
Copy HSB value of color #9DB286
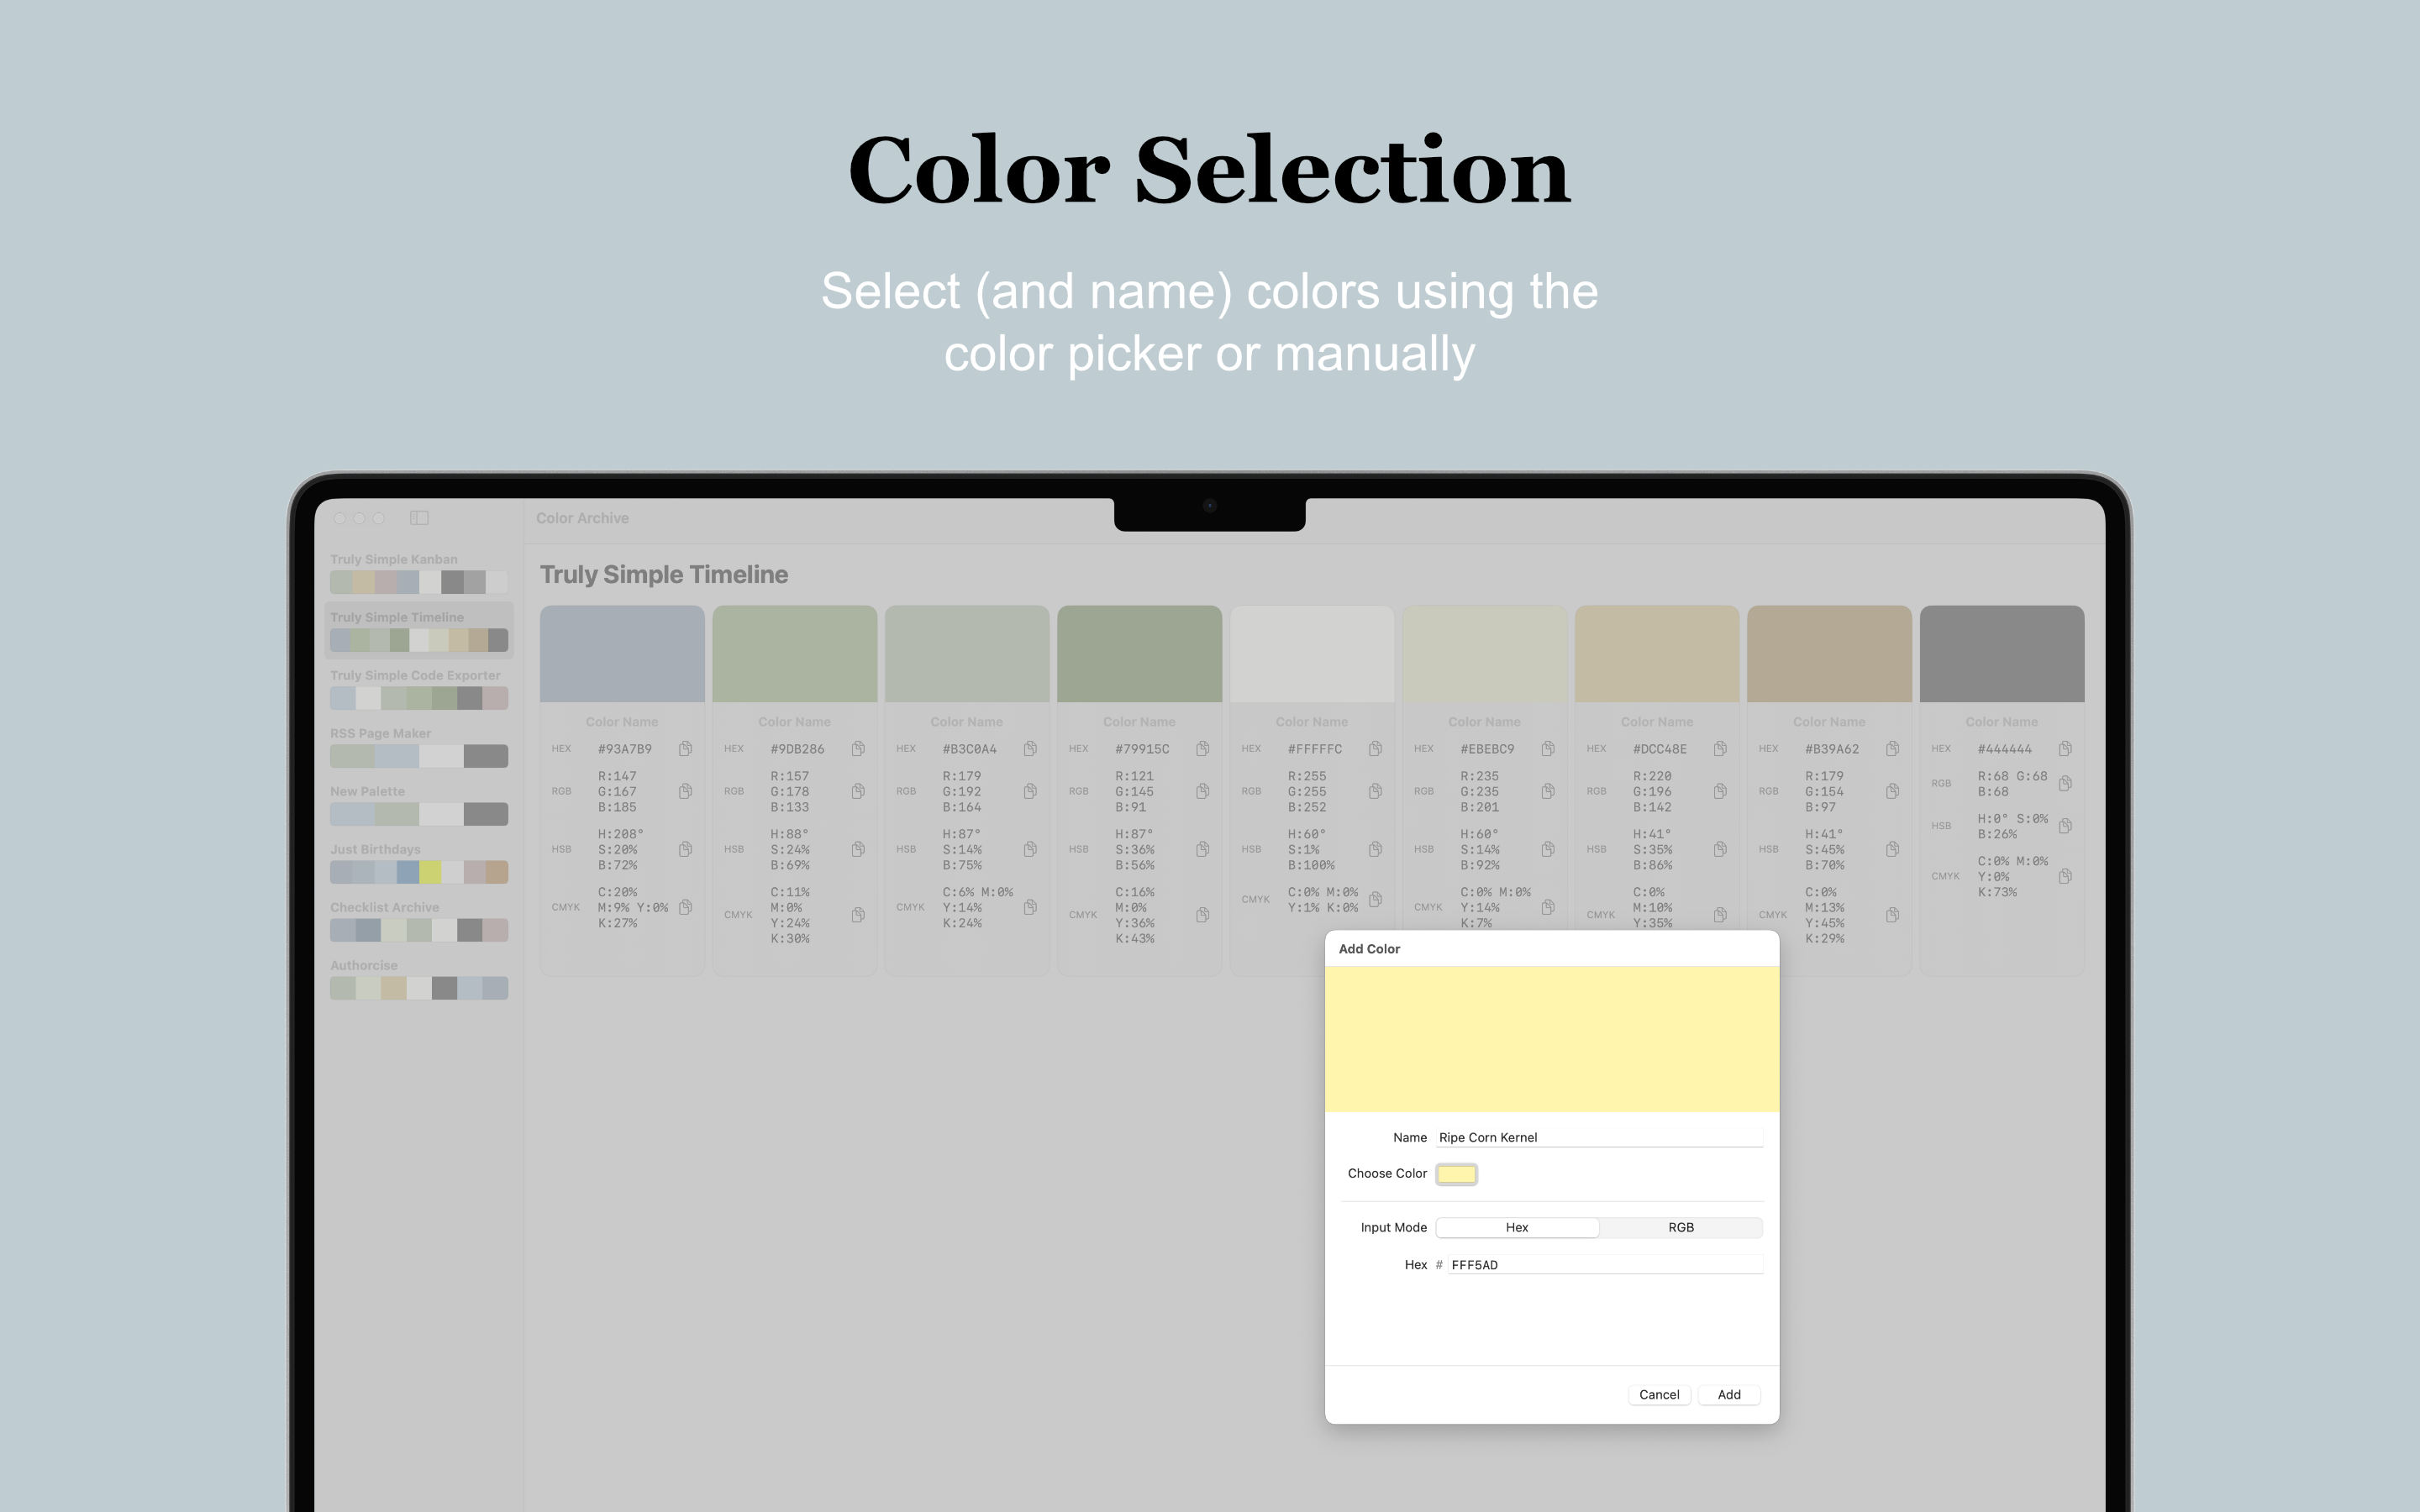[x=858, y=849]
